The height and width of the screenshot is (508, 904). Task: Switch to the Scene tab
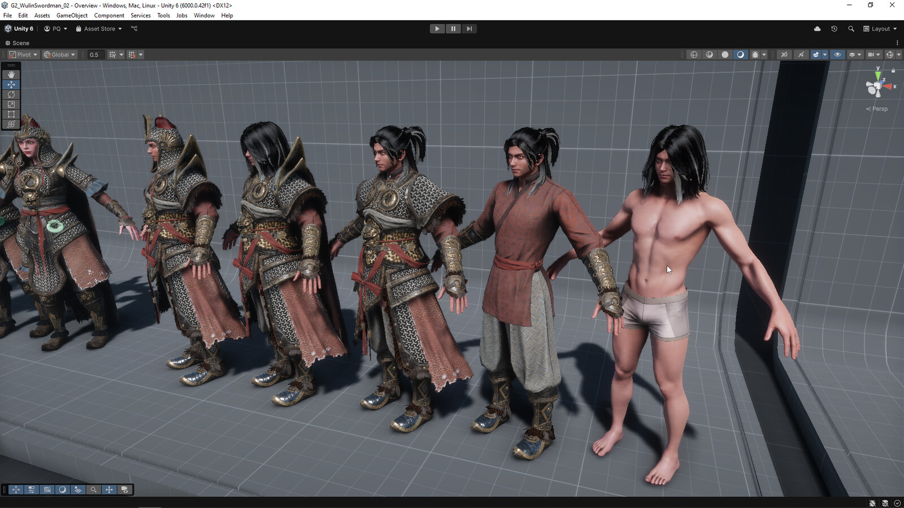[17, 43]
